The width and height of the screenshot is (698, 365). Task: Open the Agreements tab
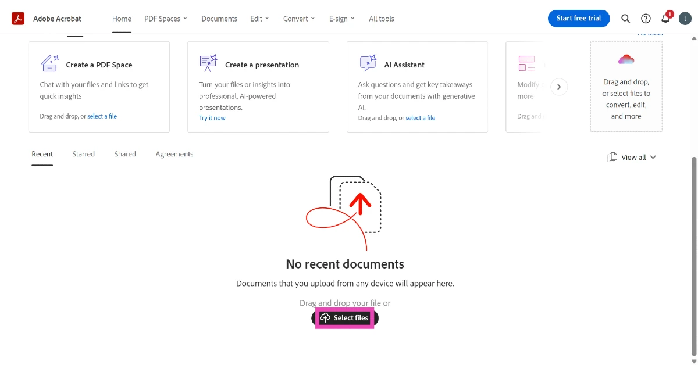(174, 153)
